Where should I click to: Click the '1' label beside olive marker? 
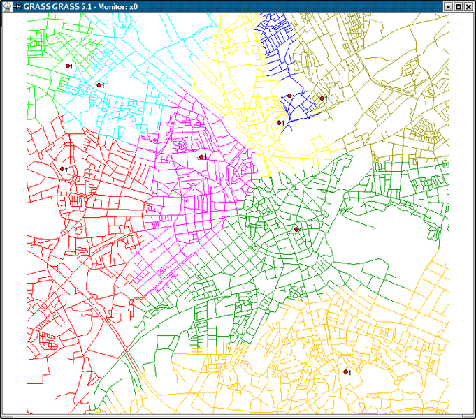click(x=326, y=99)
